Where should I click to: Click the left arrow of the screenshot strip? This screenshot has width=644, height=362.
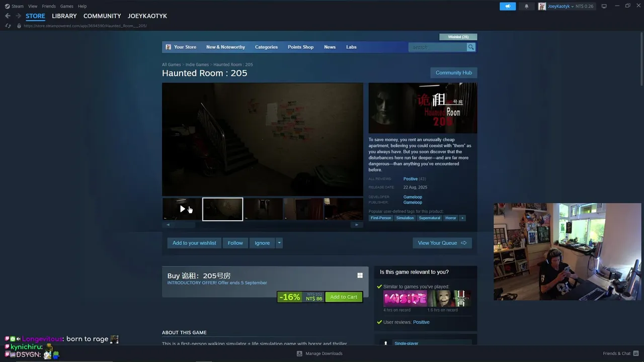point(168,225)
